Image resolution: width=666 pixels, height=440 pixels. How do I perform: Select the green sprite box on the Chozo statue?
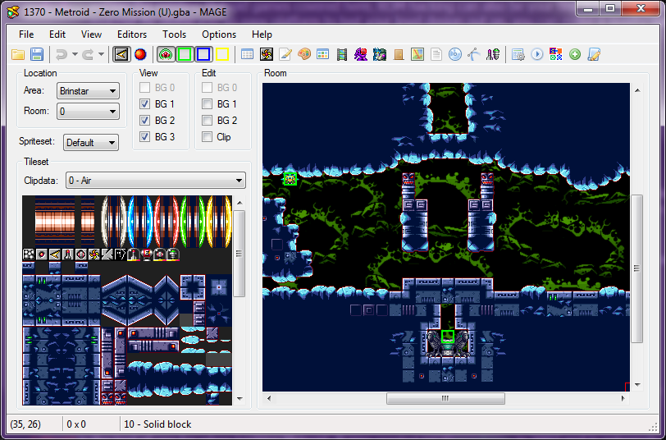(x=447, y=337)
